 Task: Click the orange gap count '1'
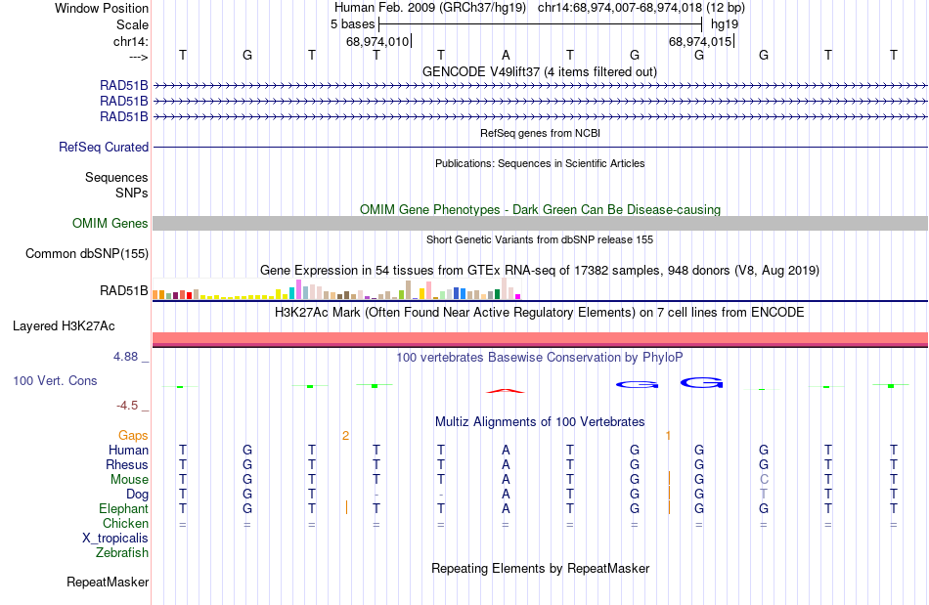tap(668, 436)
